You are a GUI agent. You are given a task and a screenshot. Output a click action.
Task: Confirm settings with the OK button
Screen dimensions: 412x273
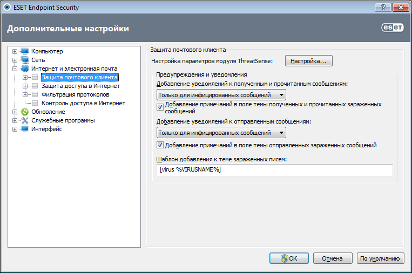[289, 258]
